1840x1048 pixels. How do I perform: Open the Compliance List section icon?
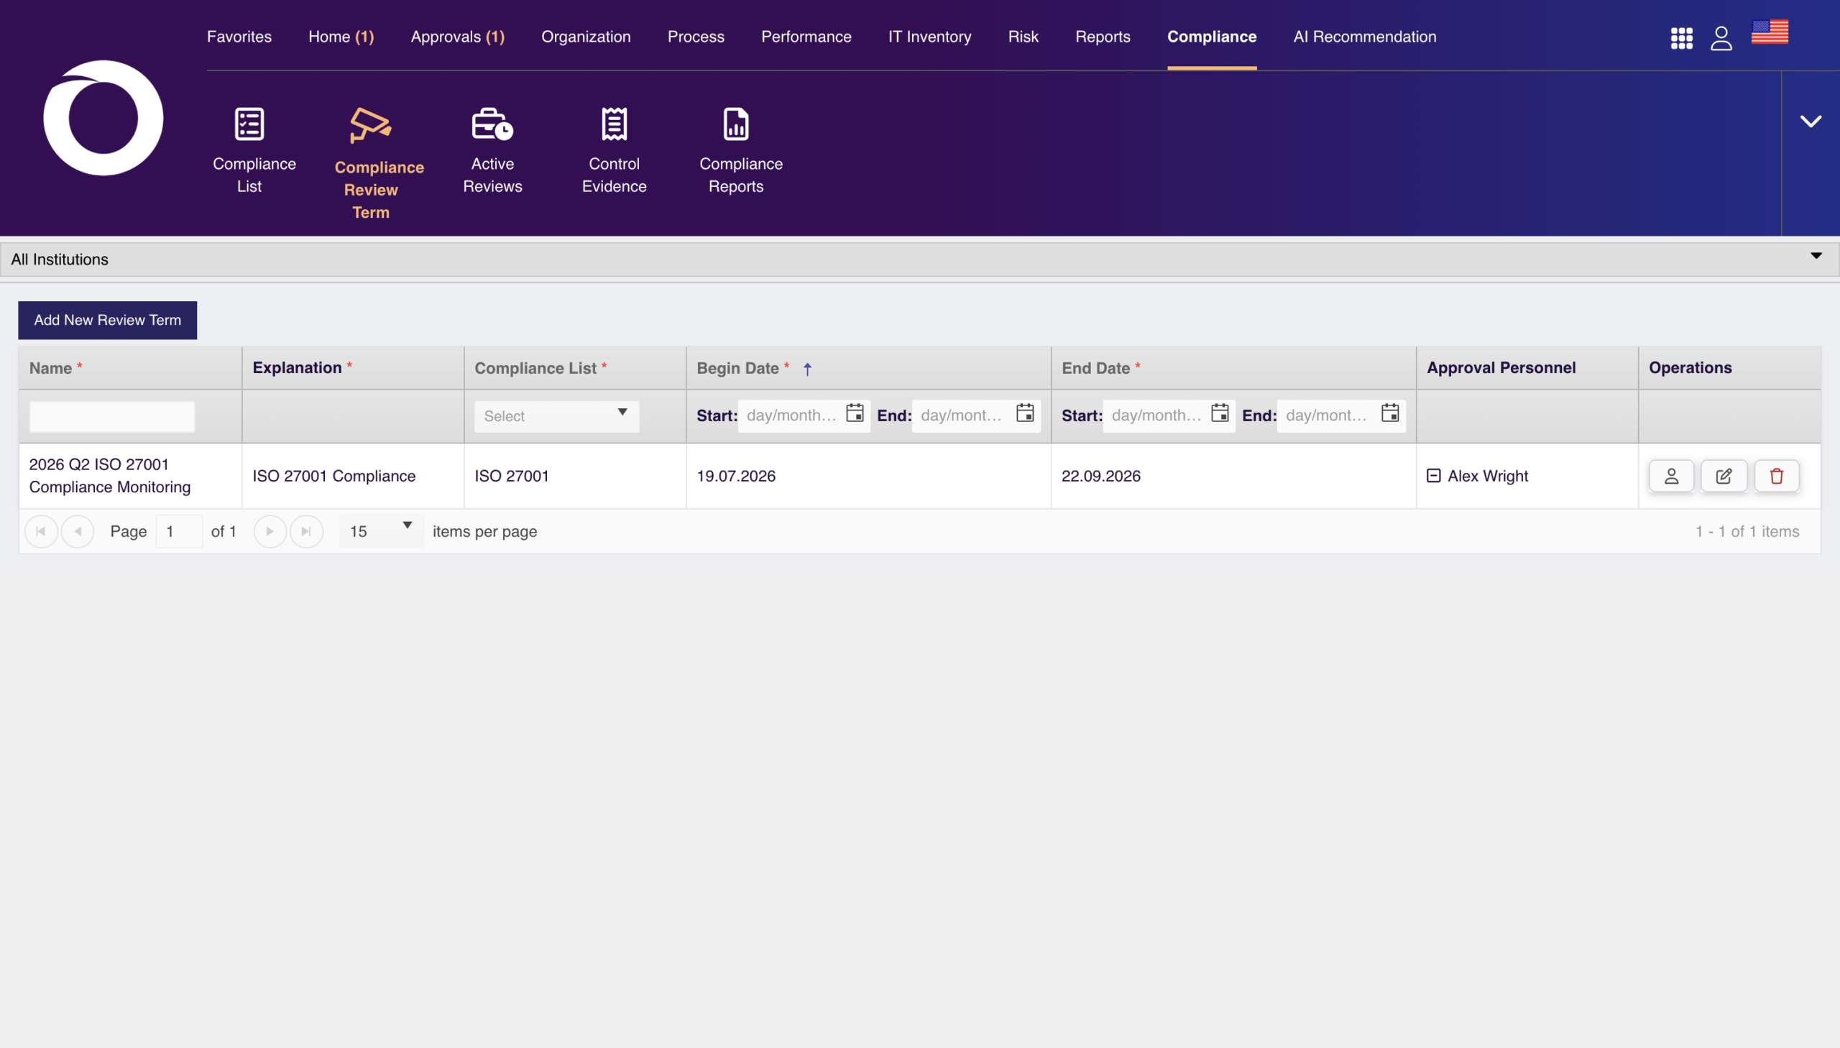pyautogui.click(x=249, y=124)
